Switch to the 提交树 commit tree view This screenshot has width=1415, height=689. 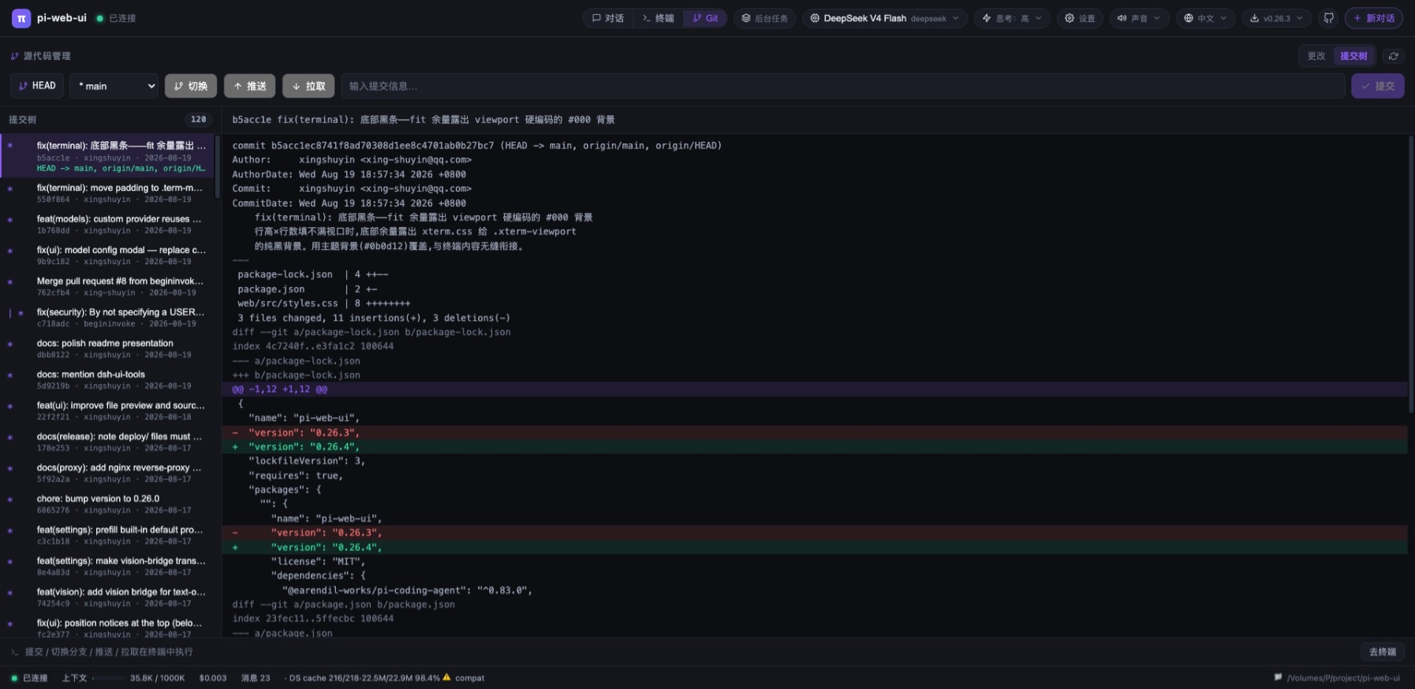pyautogui.click(x=1353, y=56)
